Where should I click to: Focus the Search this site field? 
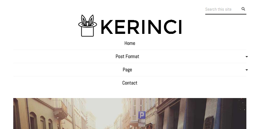(x=222, y=9)
